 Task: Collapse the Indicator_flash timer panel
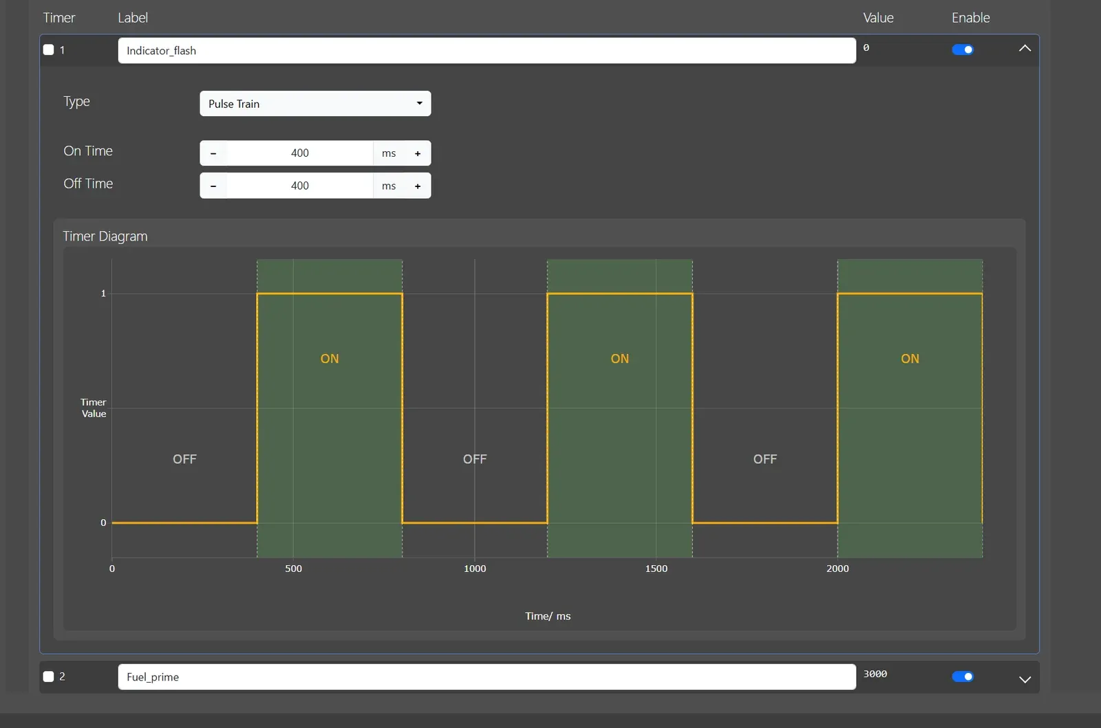[1025, 48]
